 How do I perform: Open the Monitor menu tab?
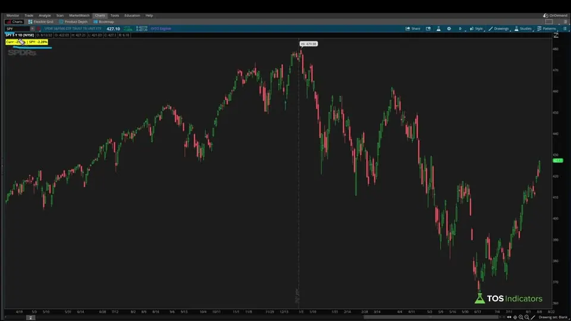12,15
